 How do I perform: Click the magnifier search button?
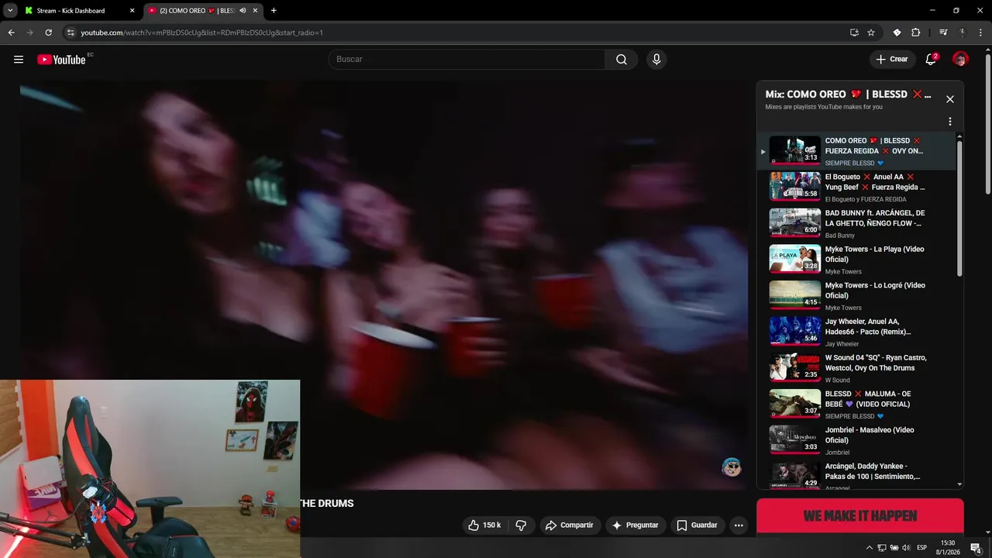pyautogui.click(x=622, y=60)
